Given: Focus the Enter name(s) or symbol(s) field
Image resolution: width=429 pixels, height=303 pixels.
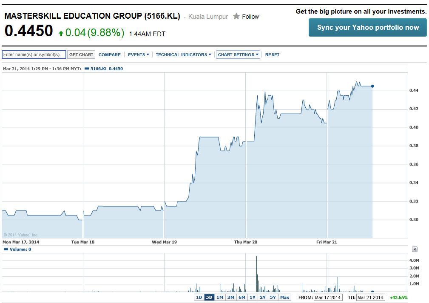Looking at the screenshot, I should click(x=34, y=54).
